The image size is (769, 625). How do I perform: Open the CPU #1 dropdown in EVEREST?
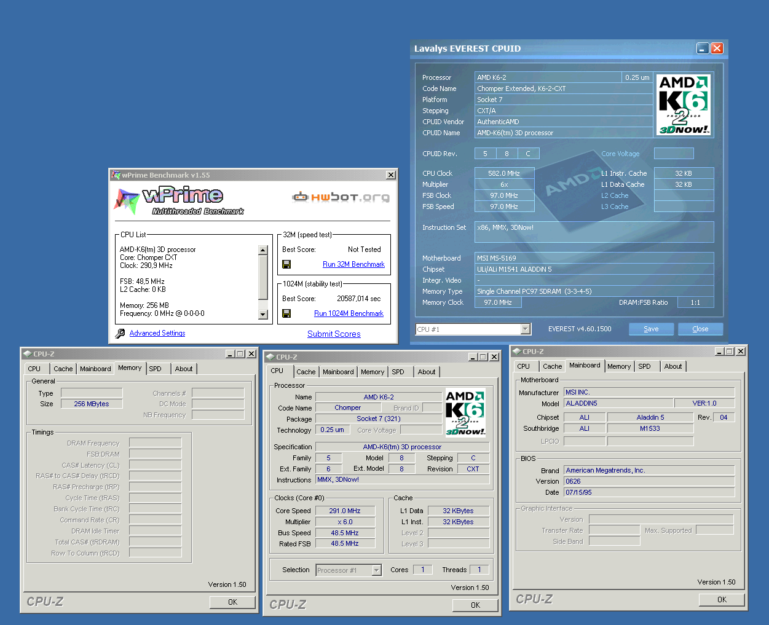pyautogui.click(x=526, y=329)
